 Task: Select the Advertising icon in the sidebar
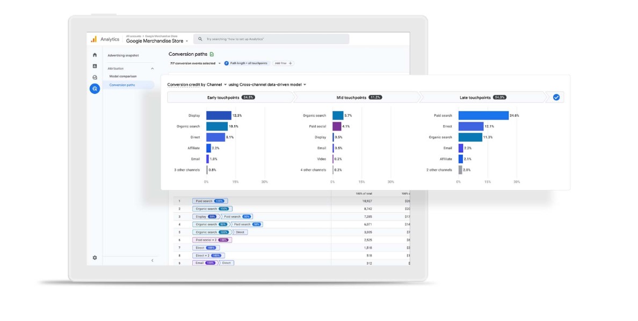95,89
